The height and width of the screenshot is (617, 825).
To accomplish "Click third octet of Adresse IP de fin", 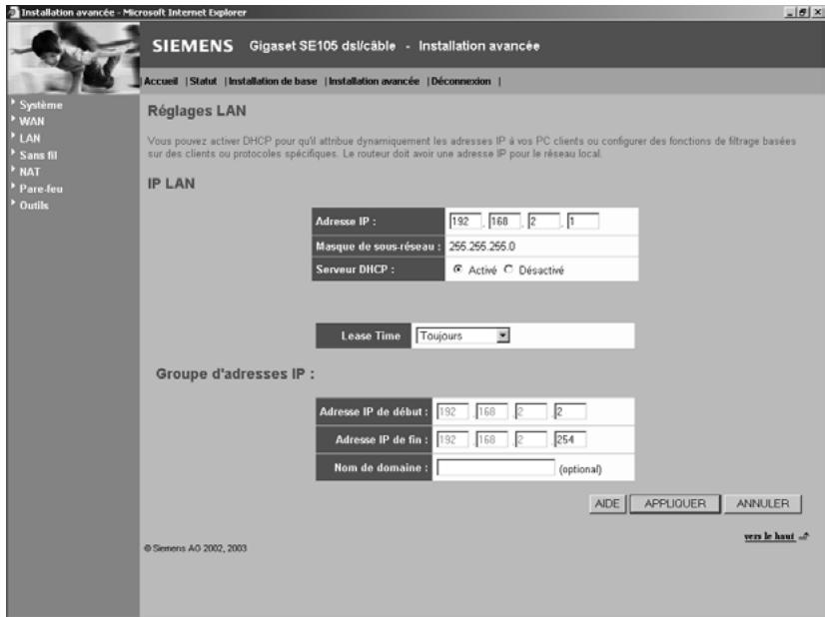I will 531,439.
